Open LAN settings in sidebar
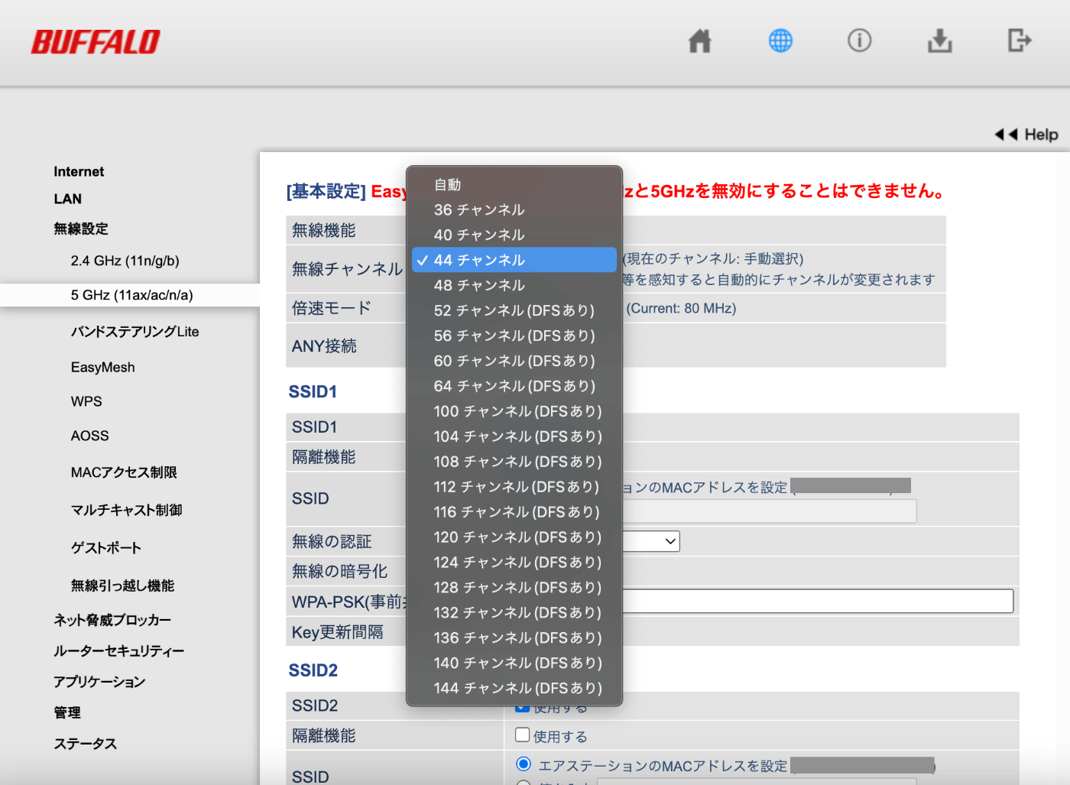The height and width of the screenshot is (785, 1070). (67, 199)
